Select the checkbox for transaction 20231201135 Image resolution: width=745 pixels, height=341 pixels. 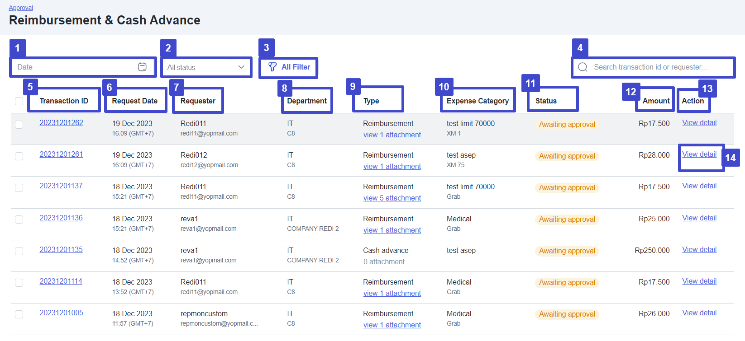(x=19, y=251)
